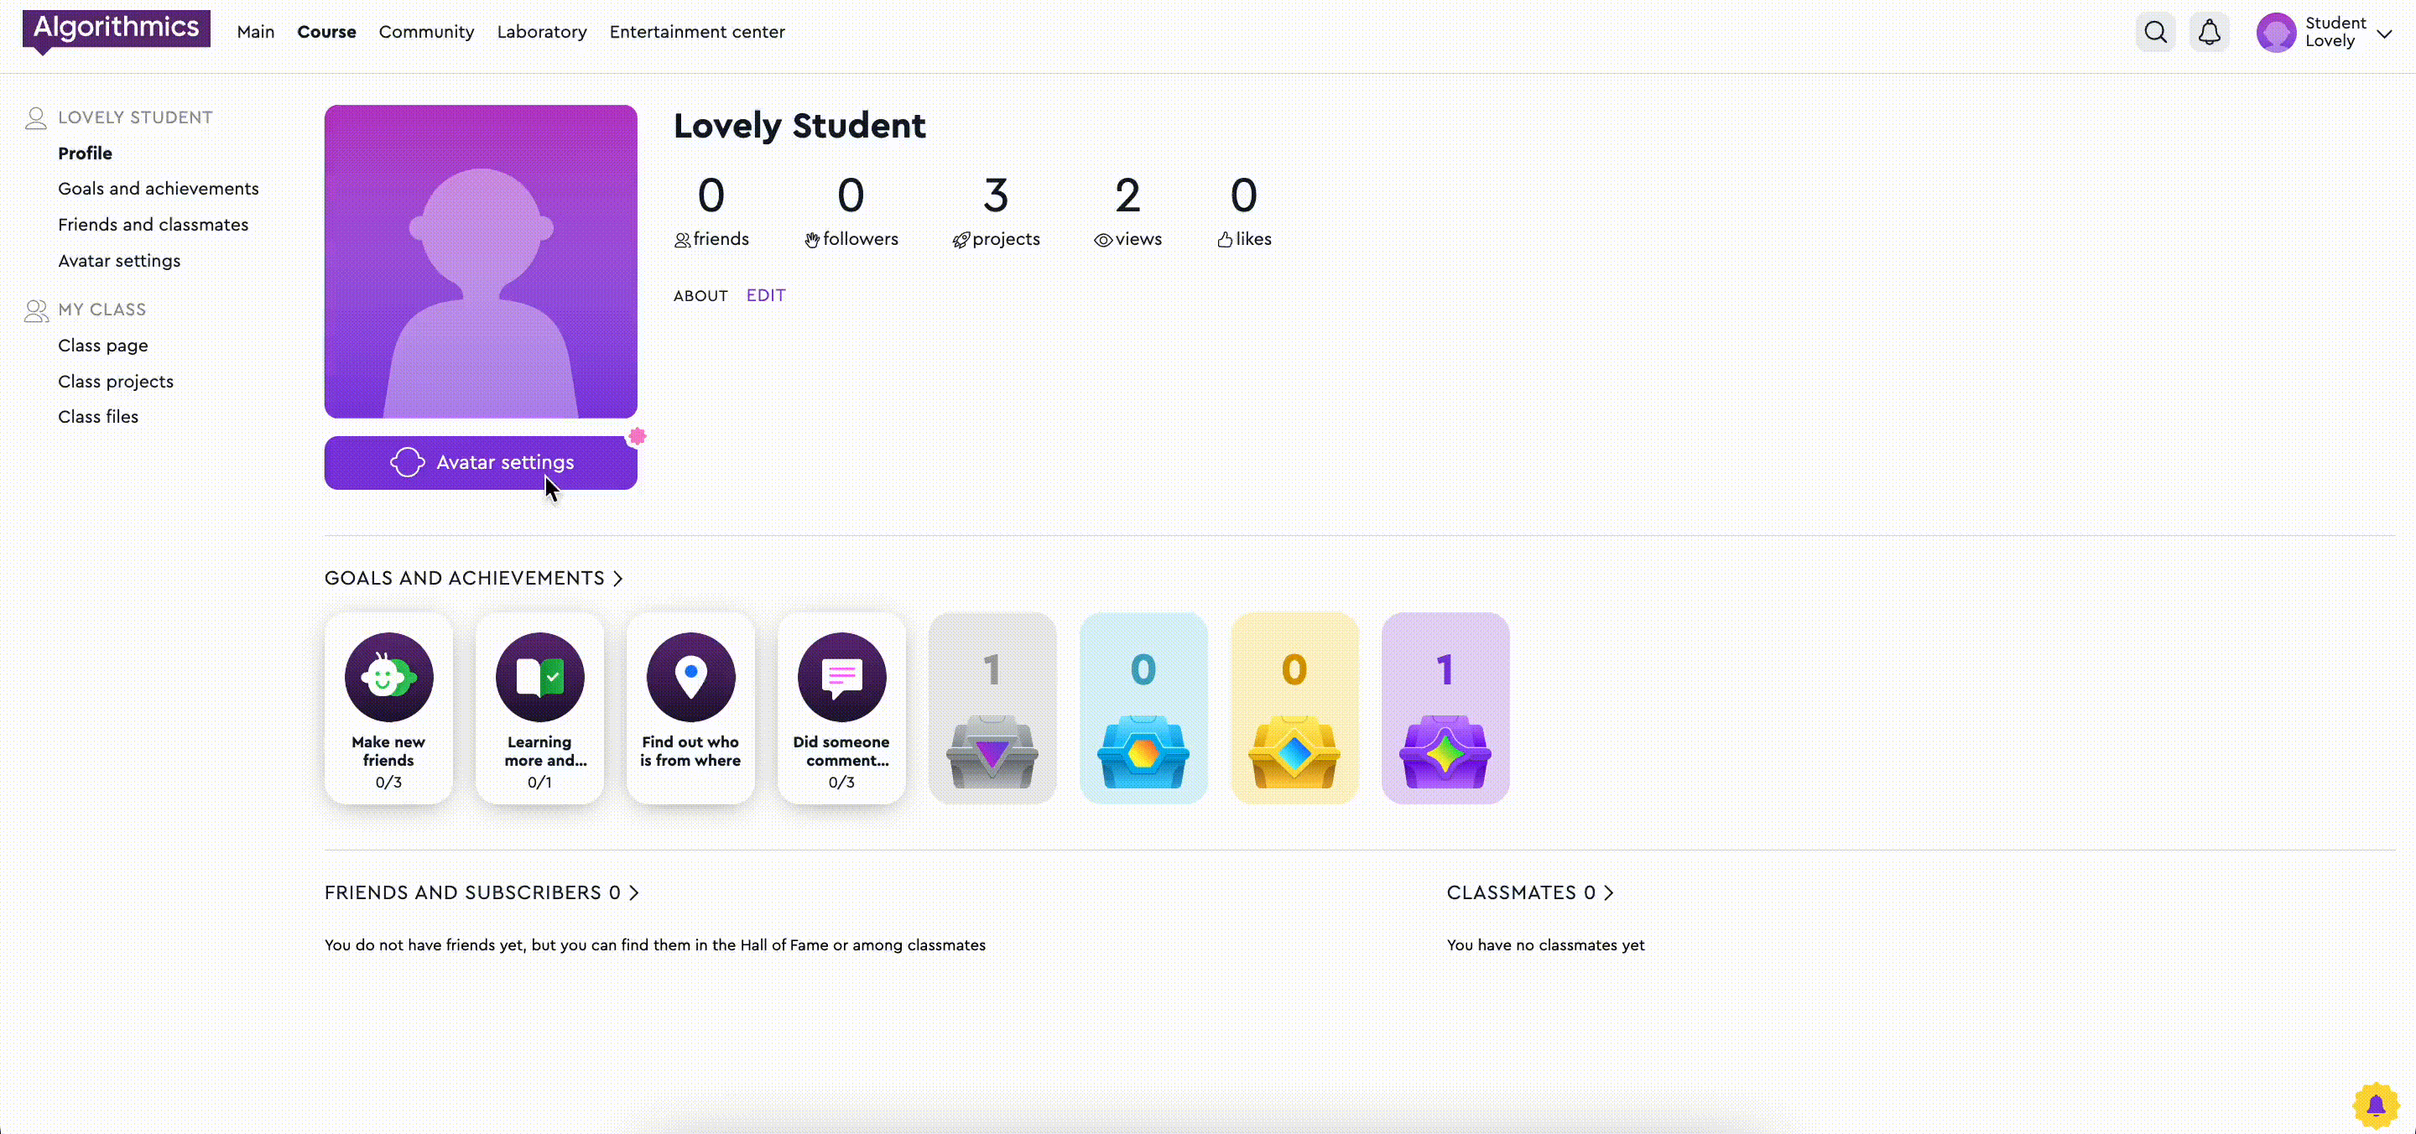Click the Algorithmics logo
This screenshot has height=1134, width=2416.
(x=117, y=29)
